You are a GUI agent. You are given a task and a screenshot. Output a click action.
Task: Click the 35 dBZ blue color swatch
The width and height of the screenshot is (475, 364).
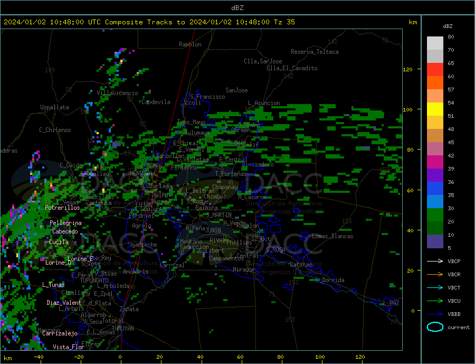point(435,189)
